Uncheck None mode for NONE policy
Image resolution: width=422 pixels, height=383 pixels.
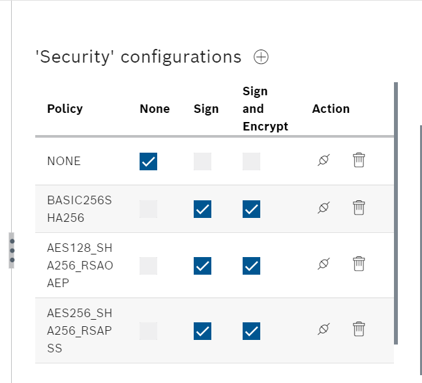point(148,162)
